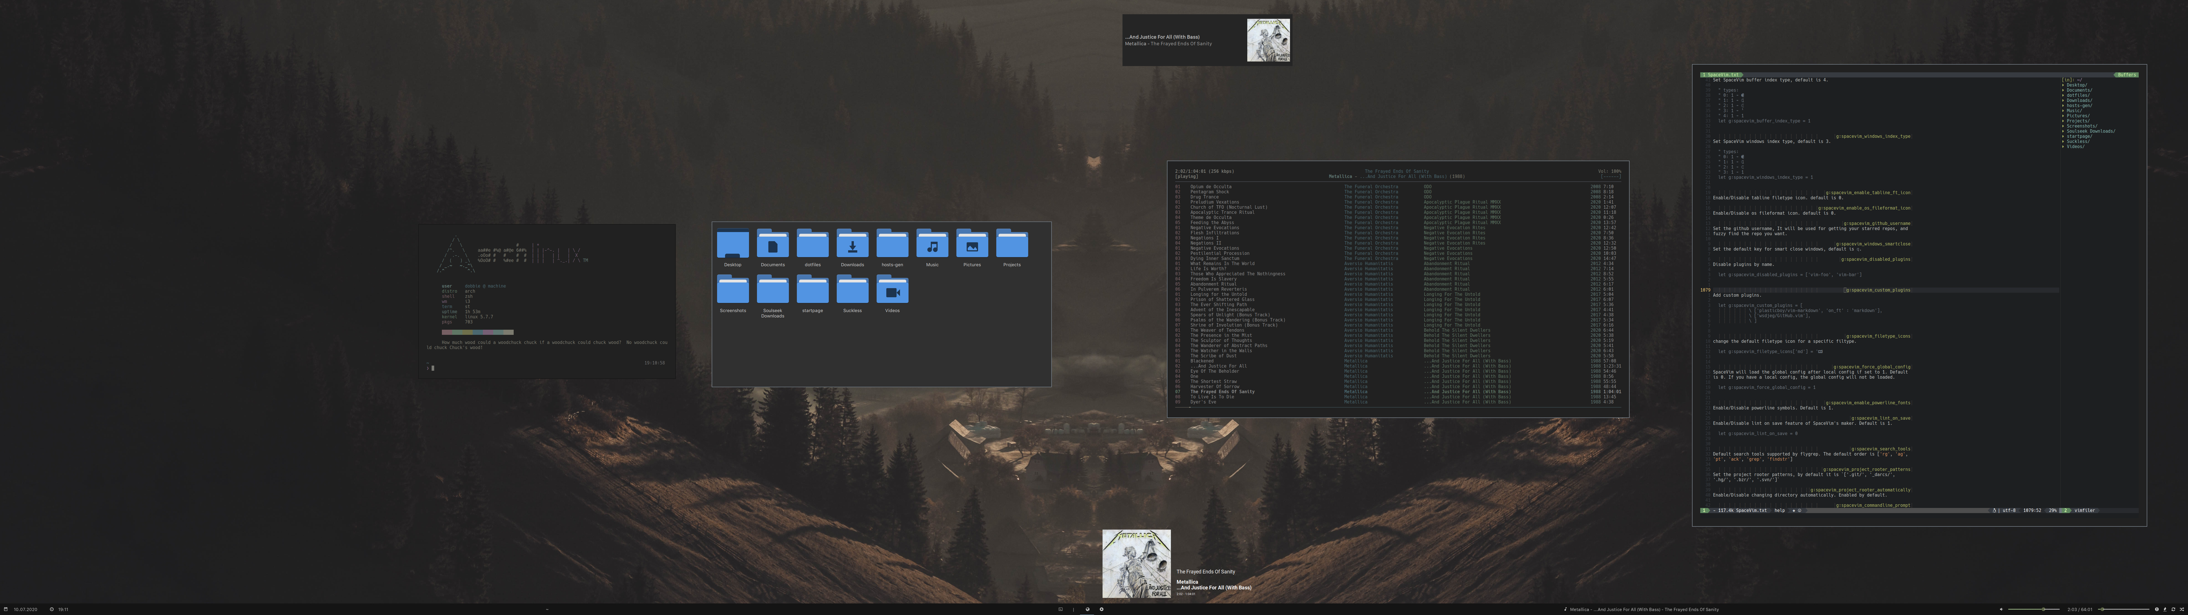Adjust the volume slider in bottom bar

(x=2034, y=609)
